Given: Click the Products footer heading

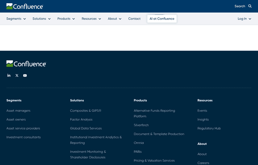Looking at the screenshot, I should (140, 100).
